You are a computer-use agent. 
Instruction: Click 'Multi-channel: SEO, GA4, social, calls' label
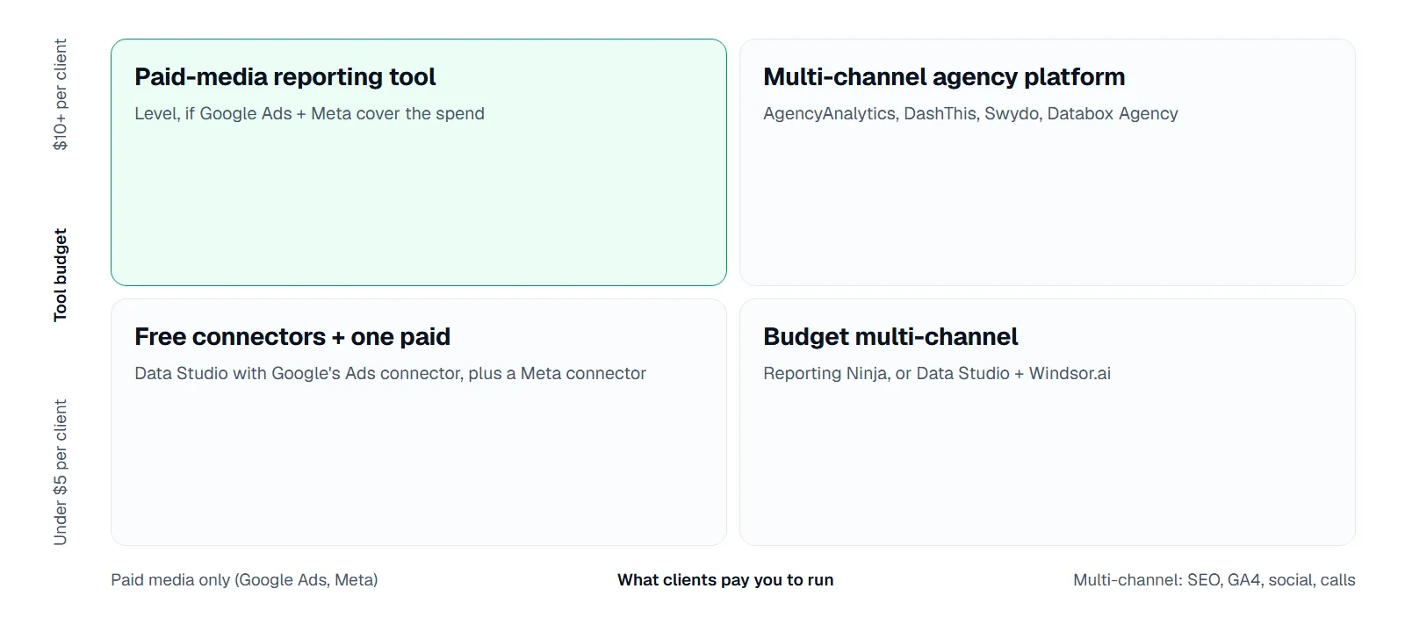tap(1214, 579)
